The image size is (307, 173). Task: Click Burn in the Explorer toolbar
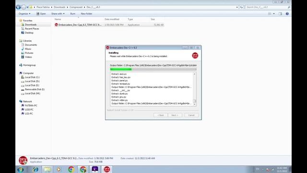[x=72, y=14]
